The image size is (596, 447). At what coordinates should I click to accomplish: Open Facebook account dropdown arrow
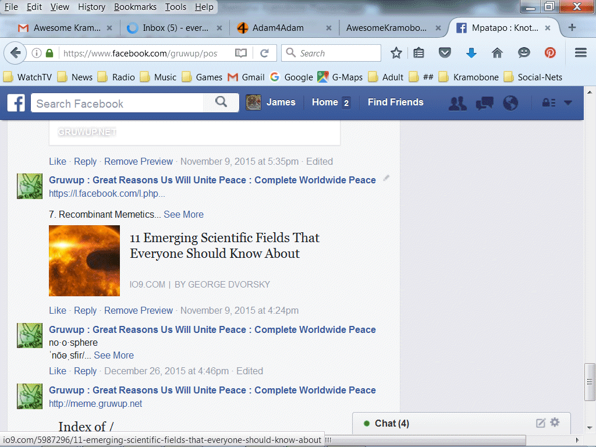click(568, 102)
